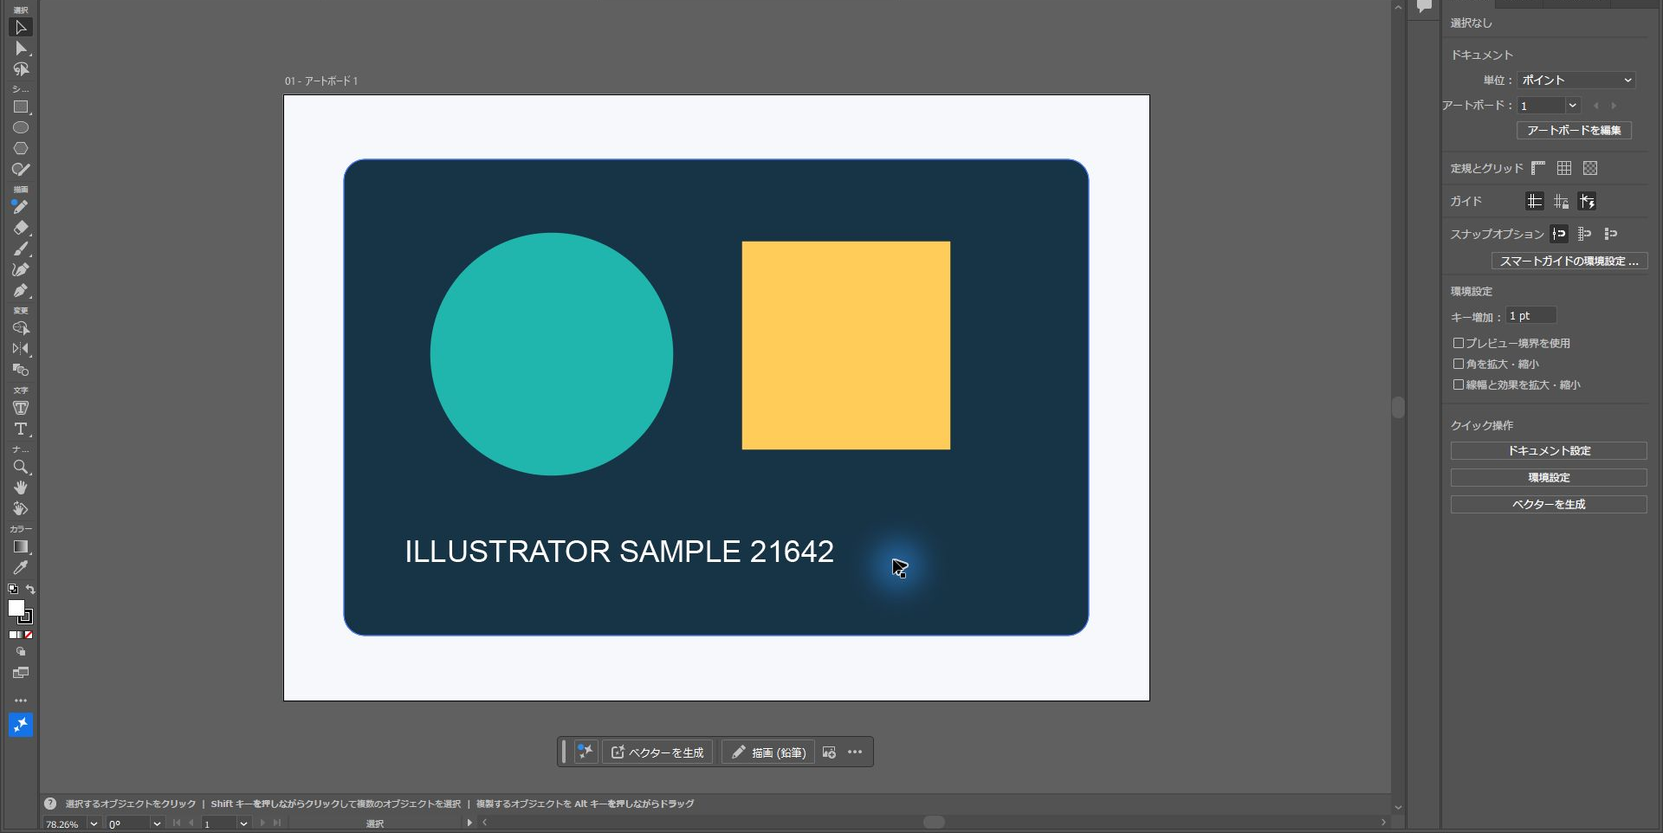
Task: Toggle grid display icon
Action: tap(1564, 168)
